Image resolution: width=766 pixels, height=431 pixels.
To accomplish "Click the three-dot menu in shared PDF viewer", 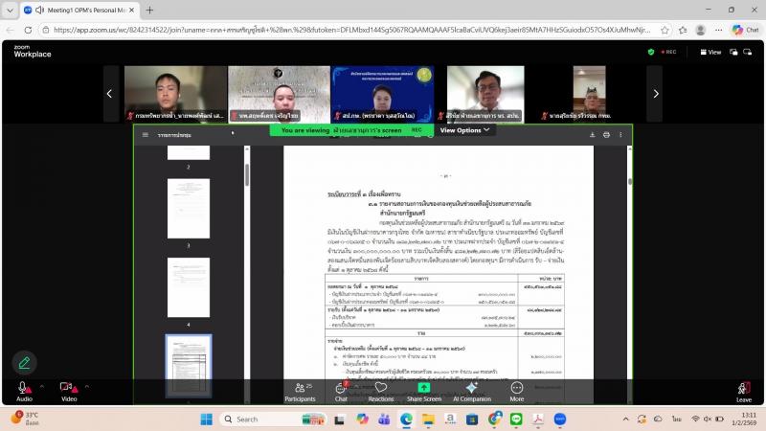I will tap(620, 135).
